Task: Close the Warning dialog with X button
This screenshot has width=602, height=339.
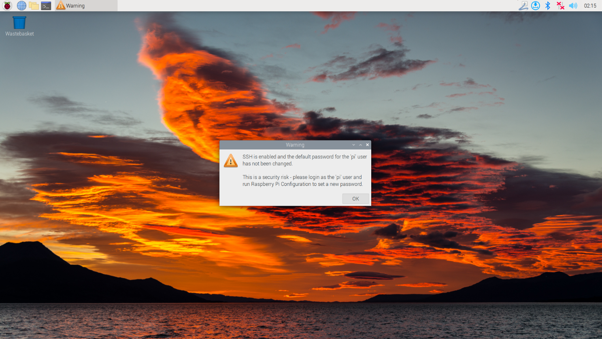Action: tap(367, 145)
